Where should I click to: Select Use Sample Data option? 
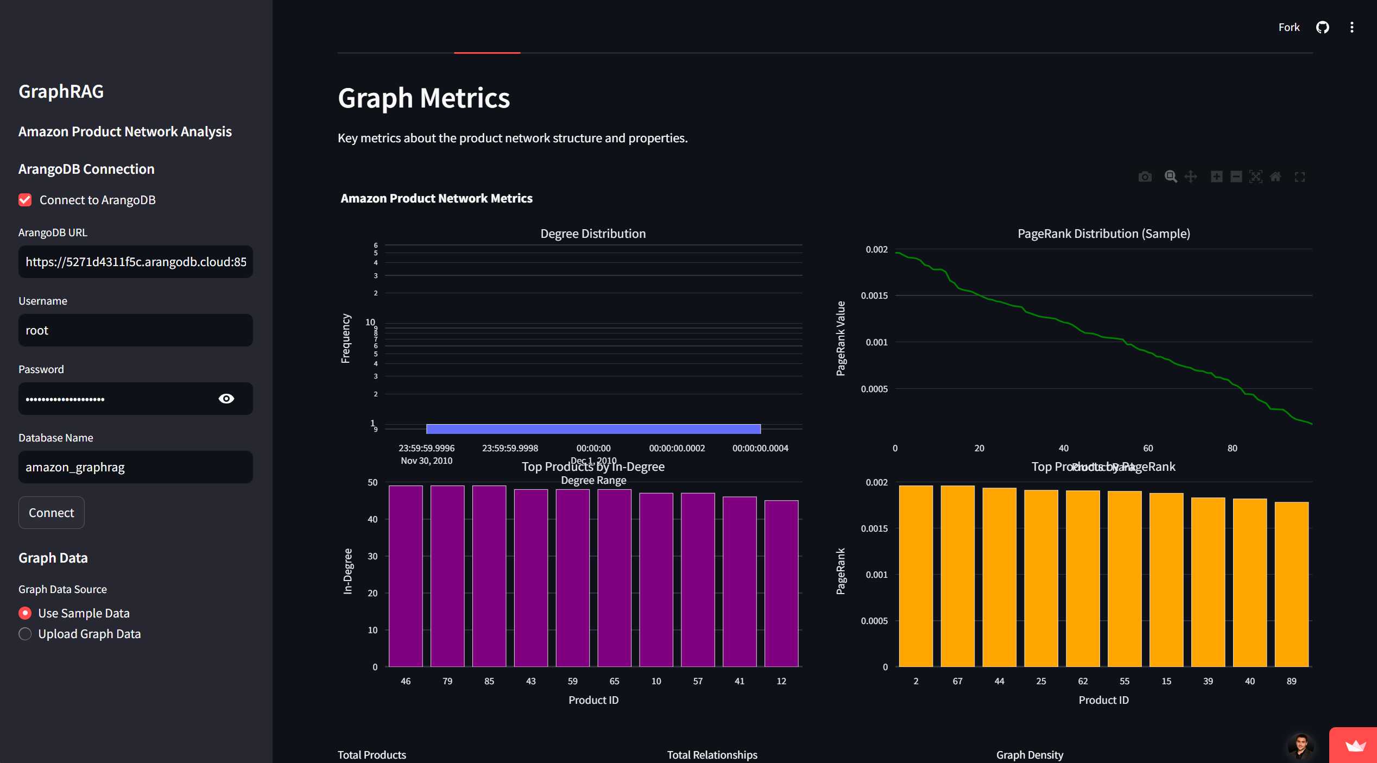(x=25, y=613)
